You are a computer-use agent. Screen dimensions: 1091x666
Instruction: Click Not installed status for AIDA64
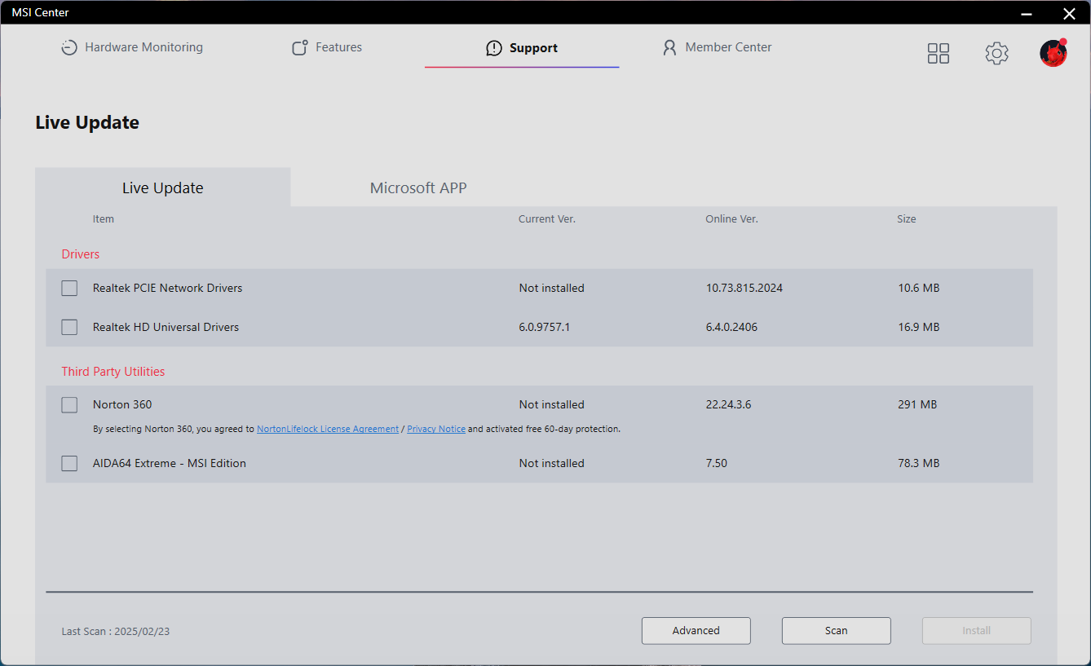pyautogui.click(x=552, y=463)
